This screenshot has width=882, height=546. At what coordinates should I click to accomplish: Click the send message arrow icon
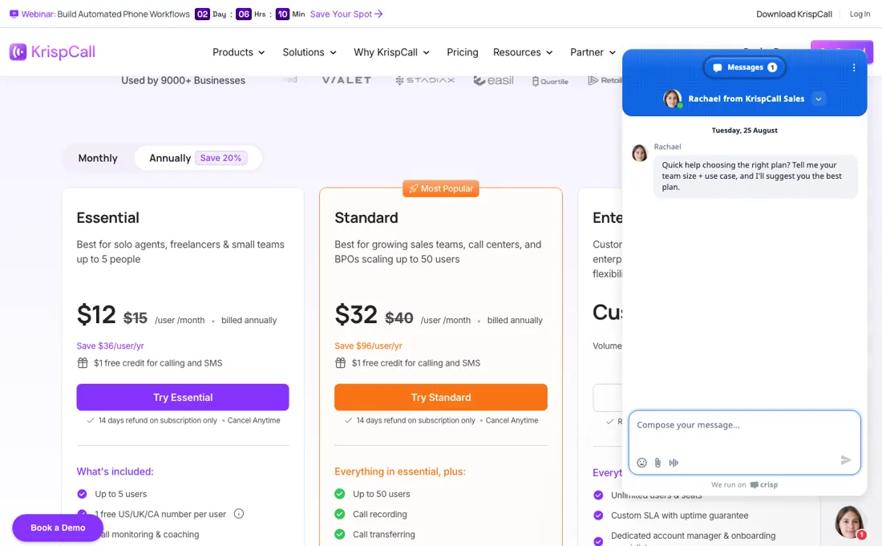[845, 460]
